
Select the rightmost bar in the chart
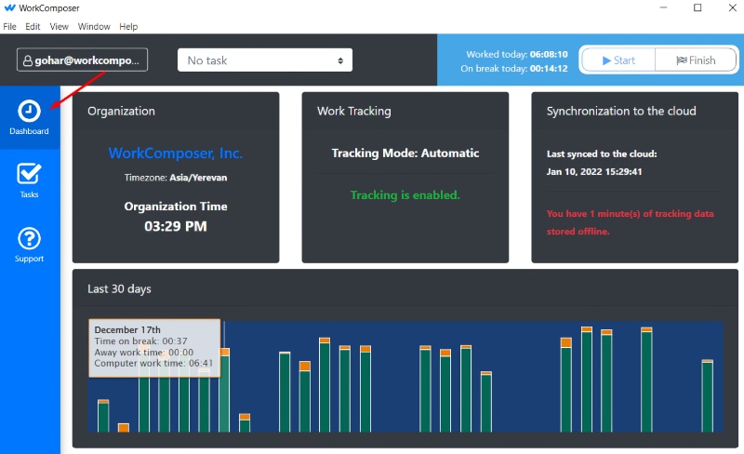click(x=707, y=396)
